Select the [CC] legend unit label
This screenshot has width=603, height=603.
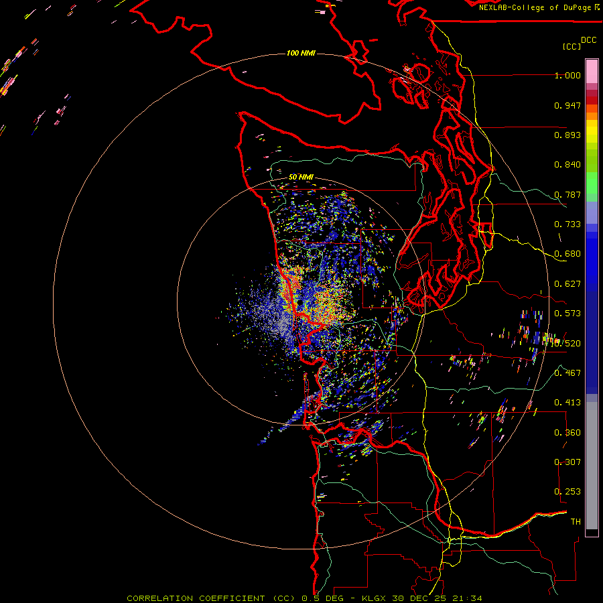572,46
